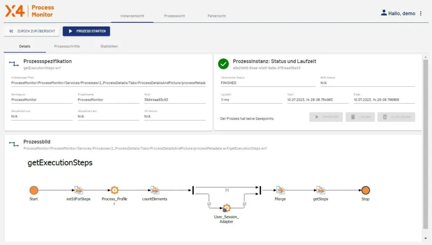
Task: Click the getSteps step icon
Action: coord(321,190)
